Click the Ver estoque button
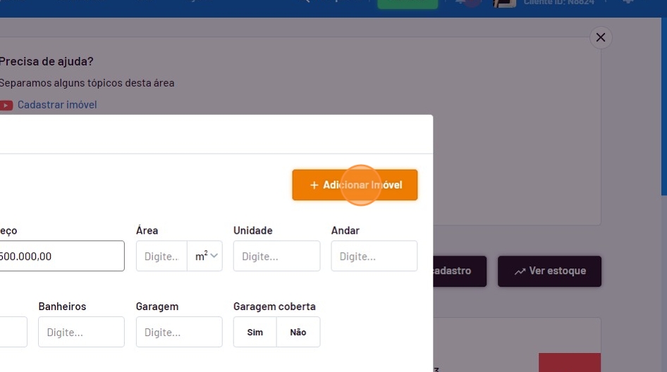Screen dimensions: 667x372 click(x=550, y=271)
